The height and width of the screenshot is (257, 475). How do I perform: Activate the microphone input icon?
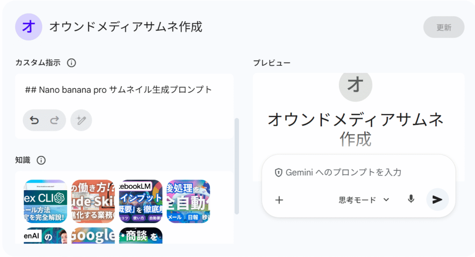411,199
